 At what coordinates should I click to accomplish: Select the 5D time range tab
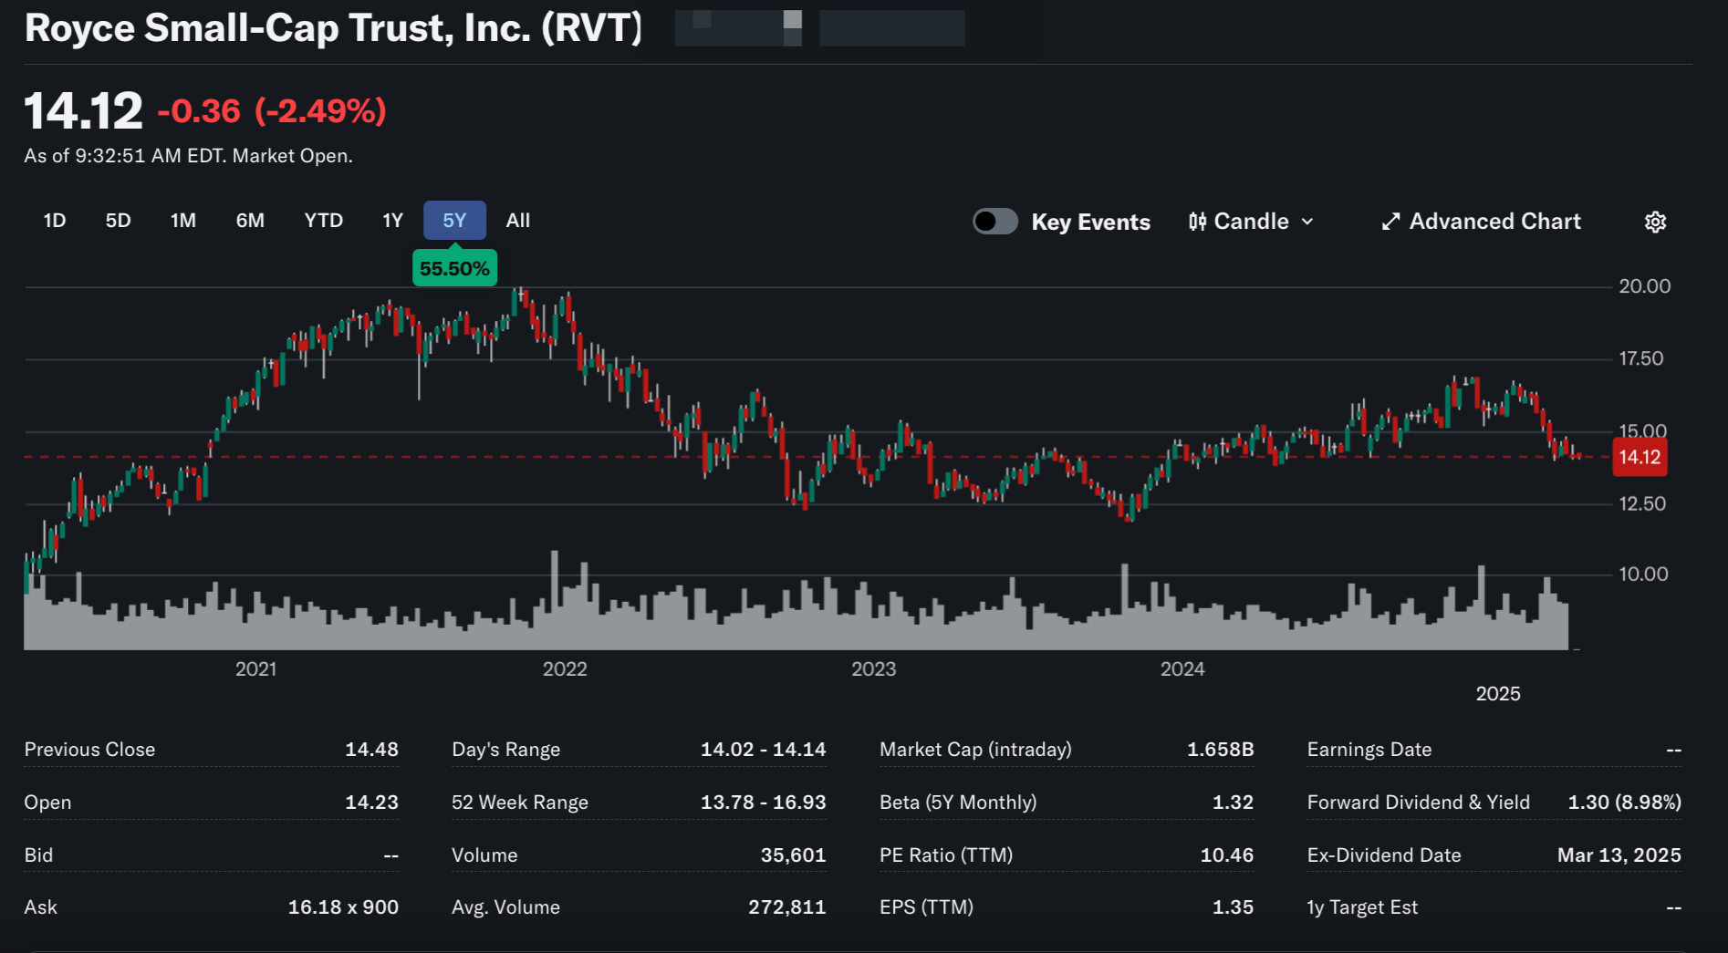(x=119, y=221)
